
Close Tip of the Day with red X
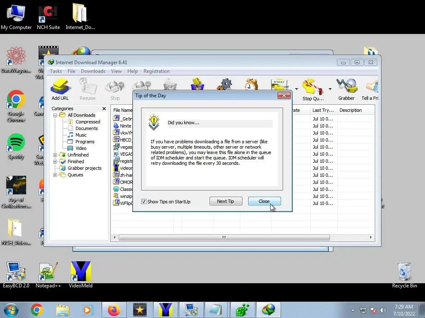pos(284,96)
